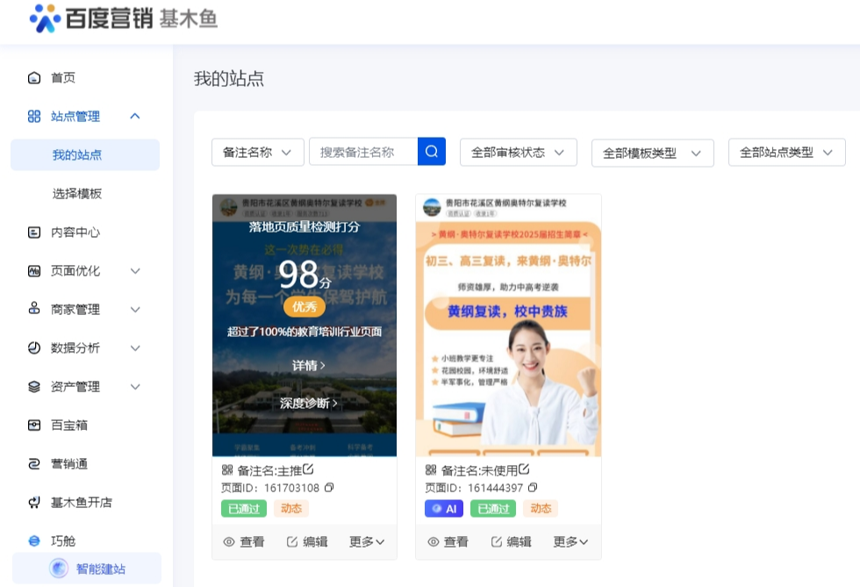Open the 全部站点类型 filter dropdown

(x=786, y=152)
